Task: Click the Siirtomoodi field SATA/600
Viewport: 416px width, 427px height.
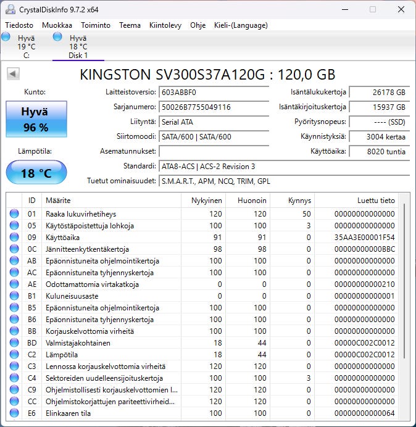Action: (214, 137)
